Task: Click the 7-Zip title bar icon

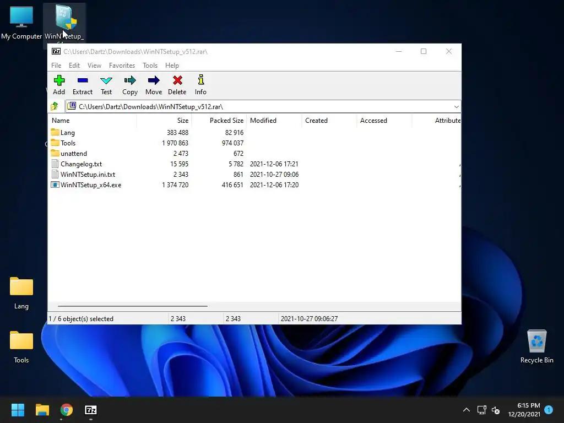Action: pyautogui.click(x=56, y=51)
